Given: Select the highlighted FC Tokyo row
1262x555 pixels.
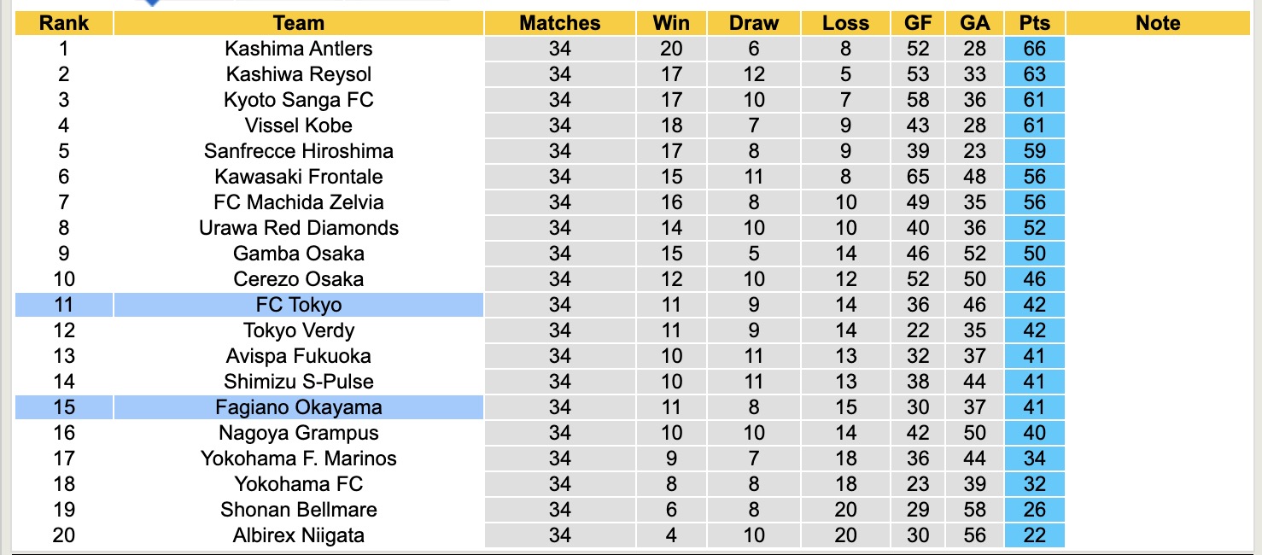Looking at the screenshot, I should tap(299, 305).
